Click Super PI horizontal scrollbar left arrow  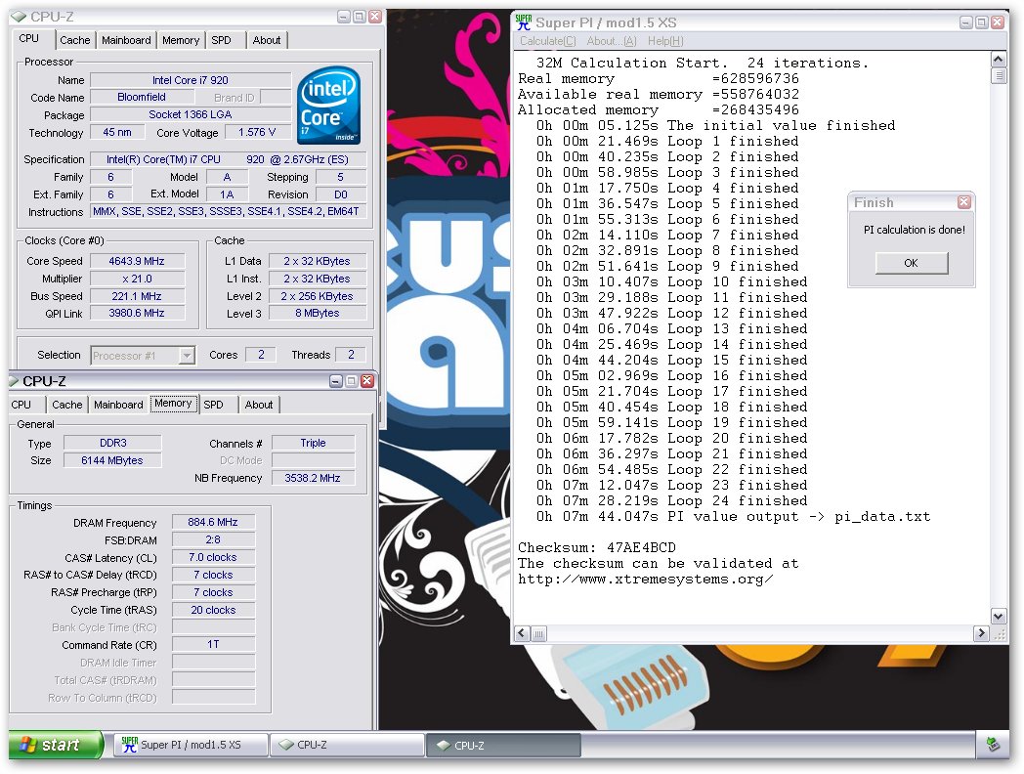point(522,633)
